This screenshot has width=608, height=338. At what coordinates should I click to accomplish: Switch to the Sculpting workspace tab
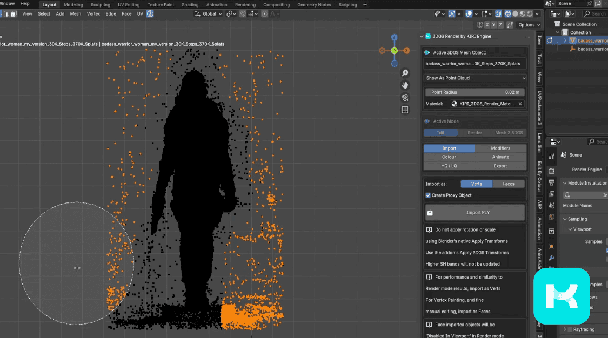(x=101, y=5)
